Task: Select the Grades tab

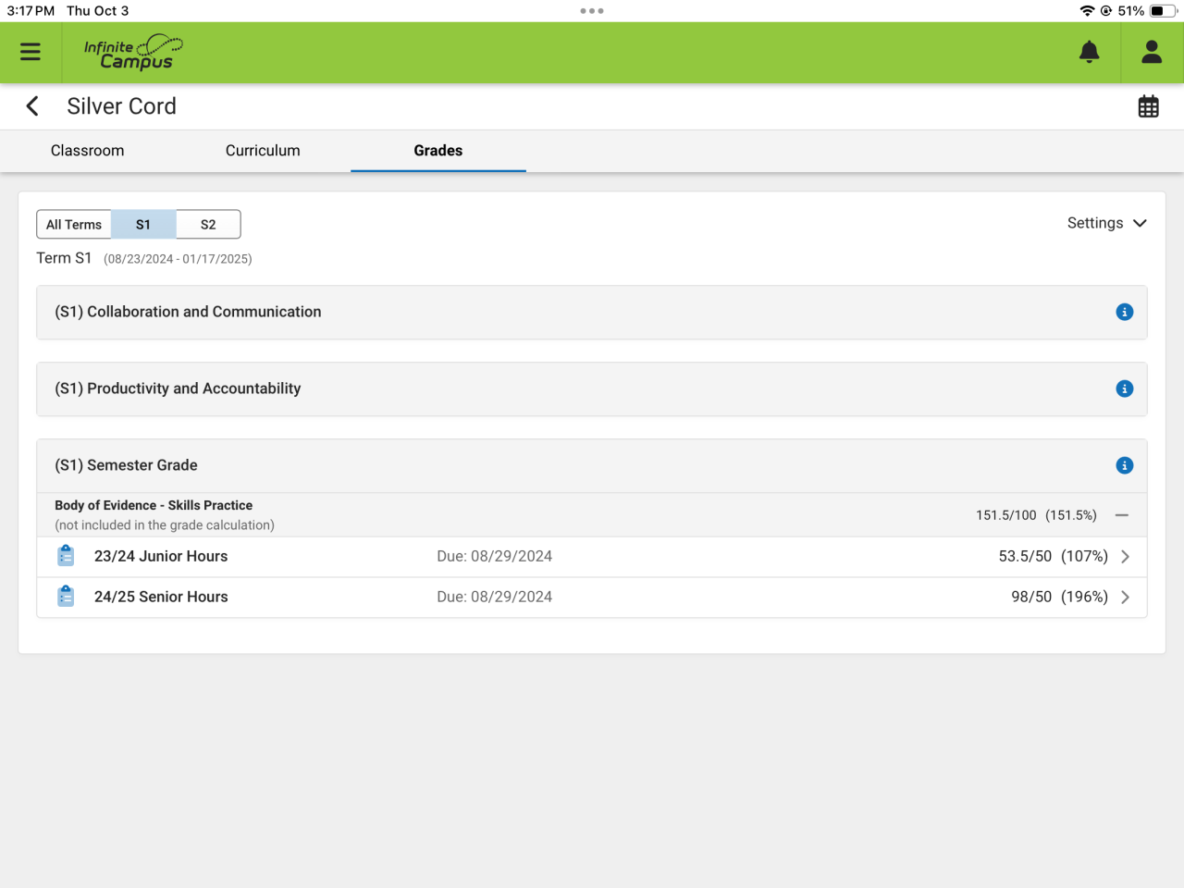Action: click(438, 151)
